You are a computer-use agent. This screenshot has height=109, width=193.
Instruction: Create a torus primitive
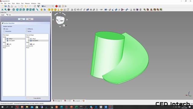(62, 10)
